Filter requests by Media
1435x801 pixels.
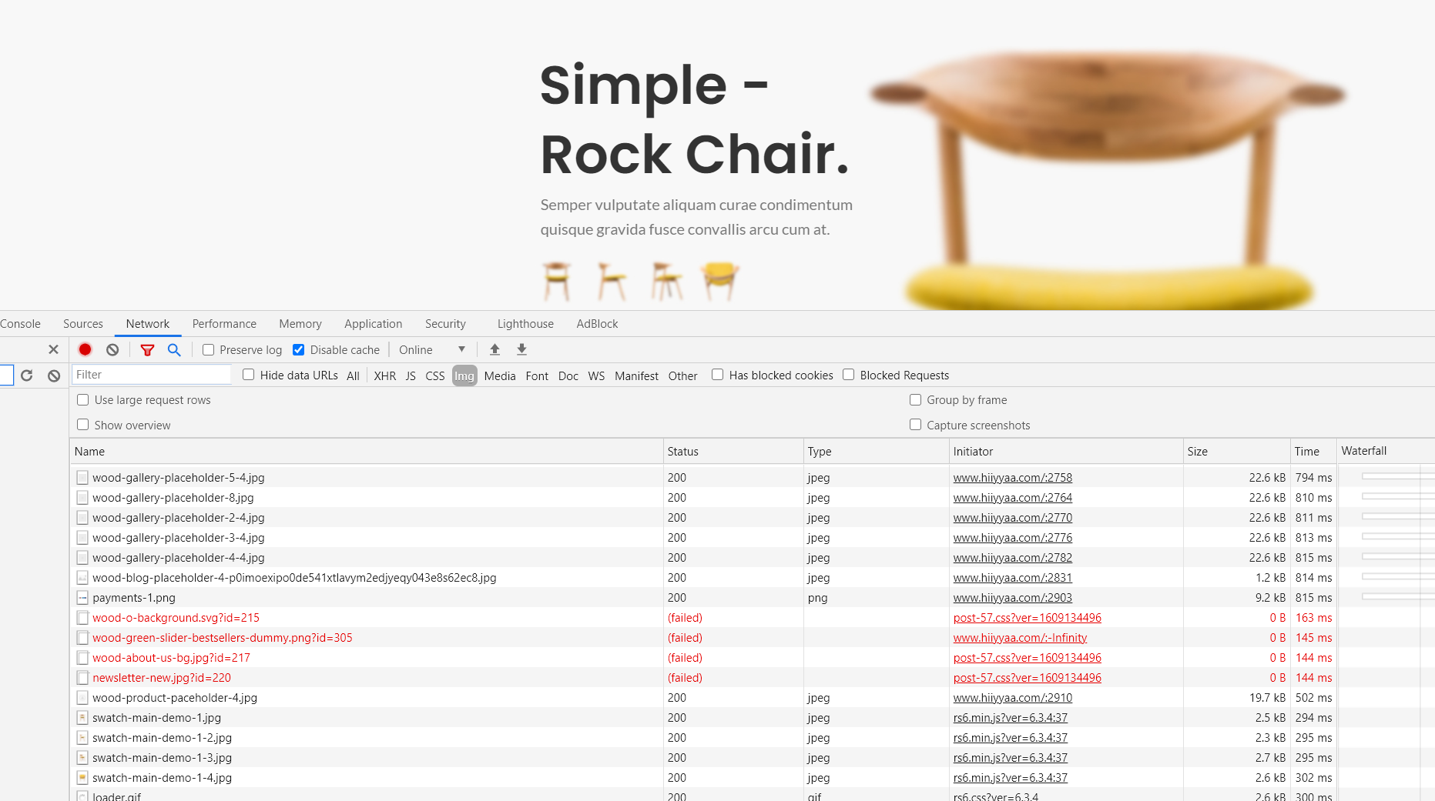tap(500, 375)
